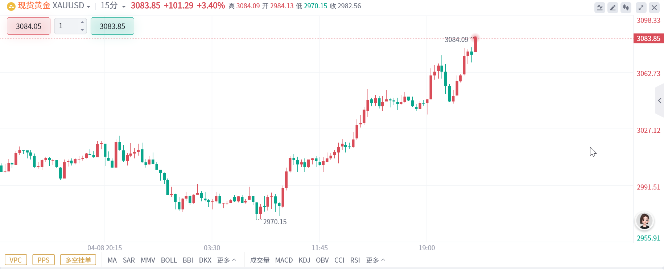Open the 15分 timeframe dropdown

(x=124, y=7)
